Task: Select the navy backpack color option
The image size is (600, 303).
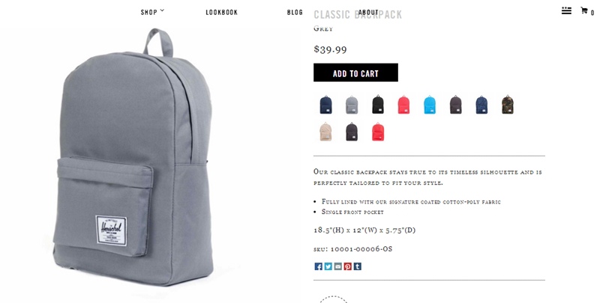Action: click(x=325, y=105)
